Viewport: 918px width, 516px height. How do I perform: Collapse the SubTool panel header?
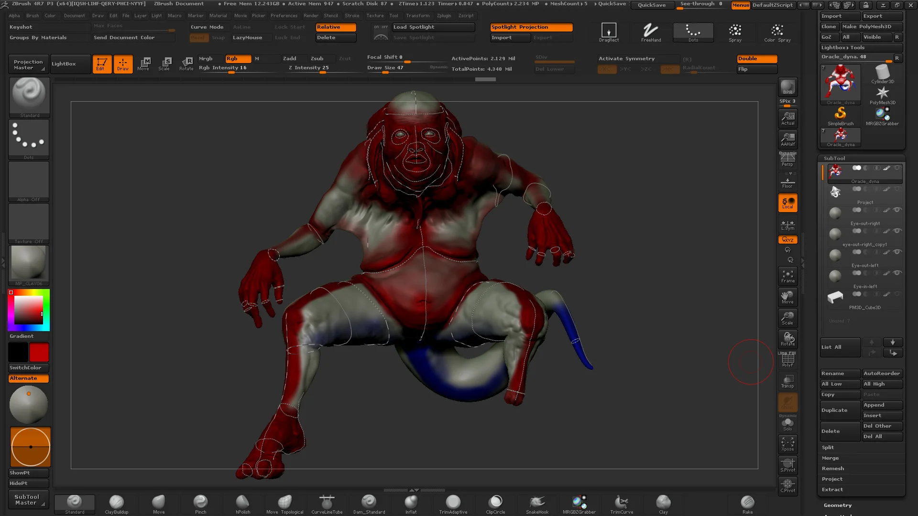(834, 158)
